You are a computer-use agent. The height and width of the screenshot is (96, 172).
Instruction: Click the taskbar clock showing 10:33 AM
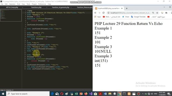click(162, 94)
